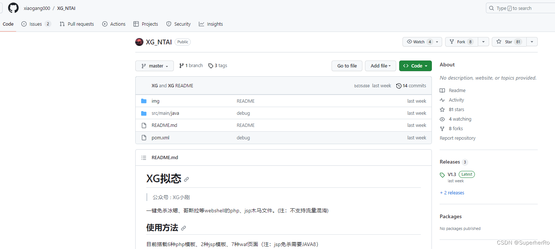Click the GitHub home logo
Viewport: 555px width, 249px height.
point(13,8)
